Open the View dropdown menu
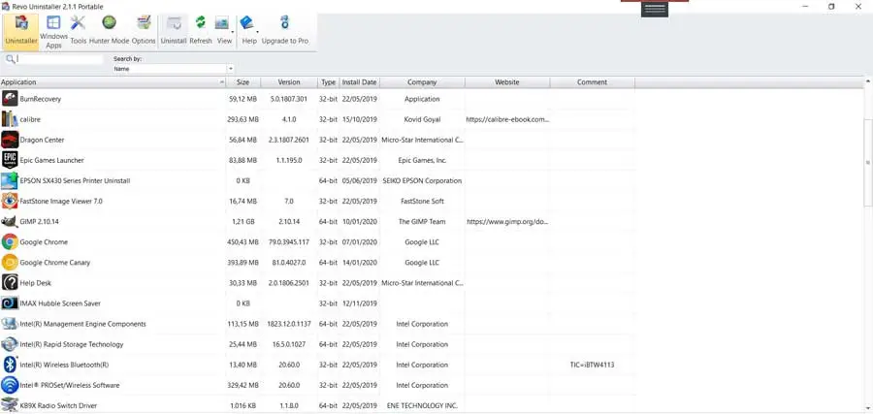 225,30
